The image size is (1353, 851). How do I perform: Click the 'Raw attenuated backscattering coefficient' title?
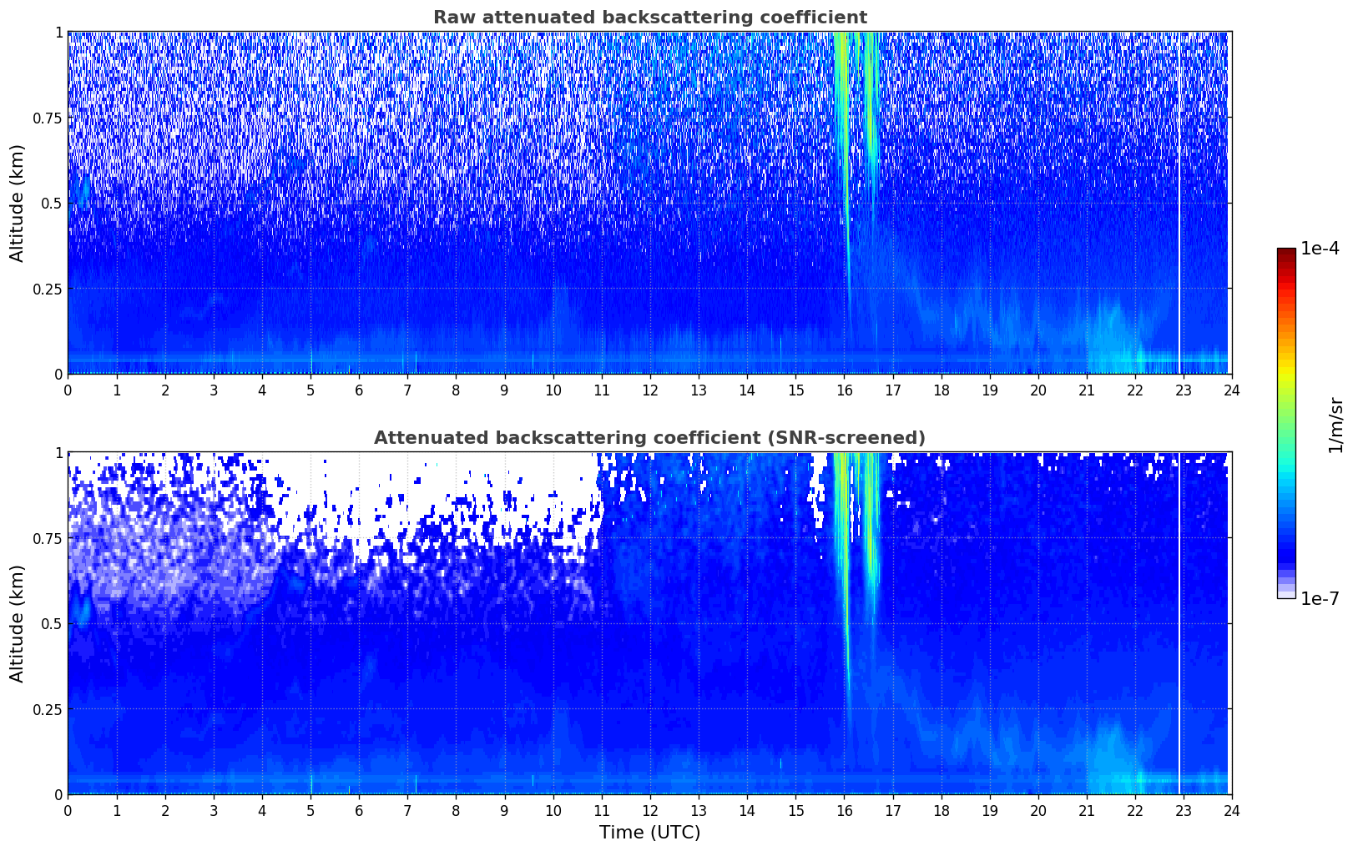coord(649,18)
